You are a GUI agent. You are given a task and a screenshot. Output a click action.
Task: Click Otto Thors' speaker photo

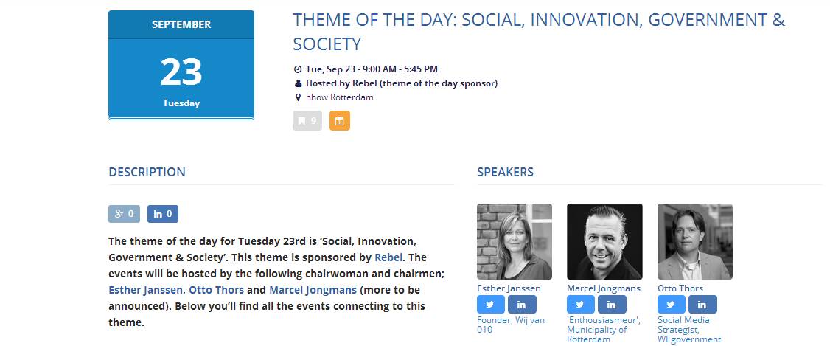(695, 241)
